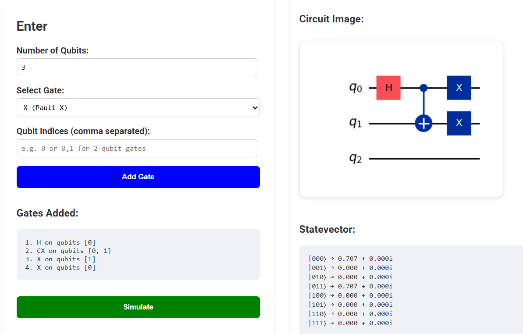The height and width of the screenshot is (334, 523).
Task: Click the q0 qubit label
Action: (x=356, y=88)
